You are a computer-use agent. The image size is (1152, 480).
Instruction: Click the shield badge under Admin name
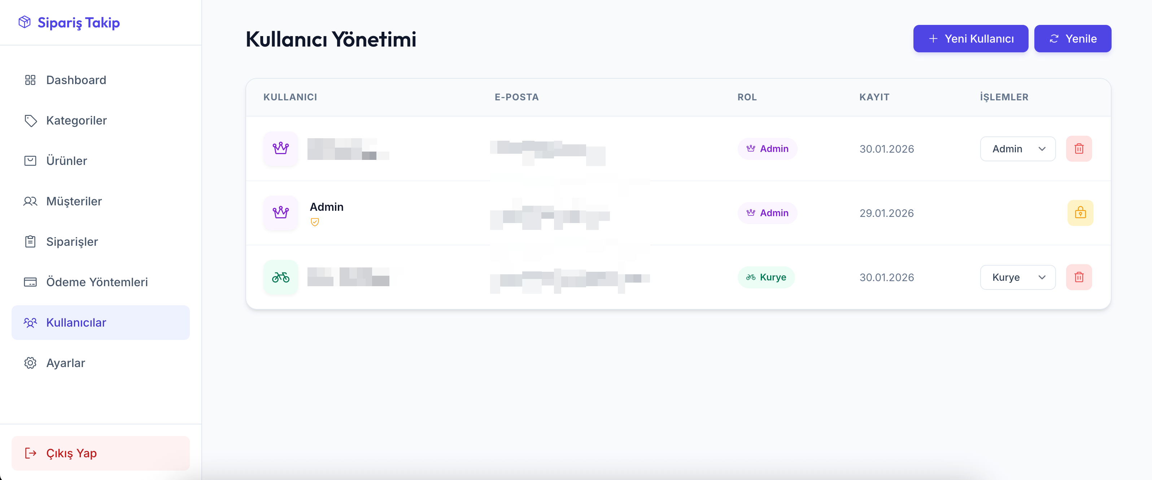[x=314, y=222]
